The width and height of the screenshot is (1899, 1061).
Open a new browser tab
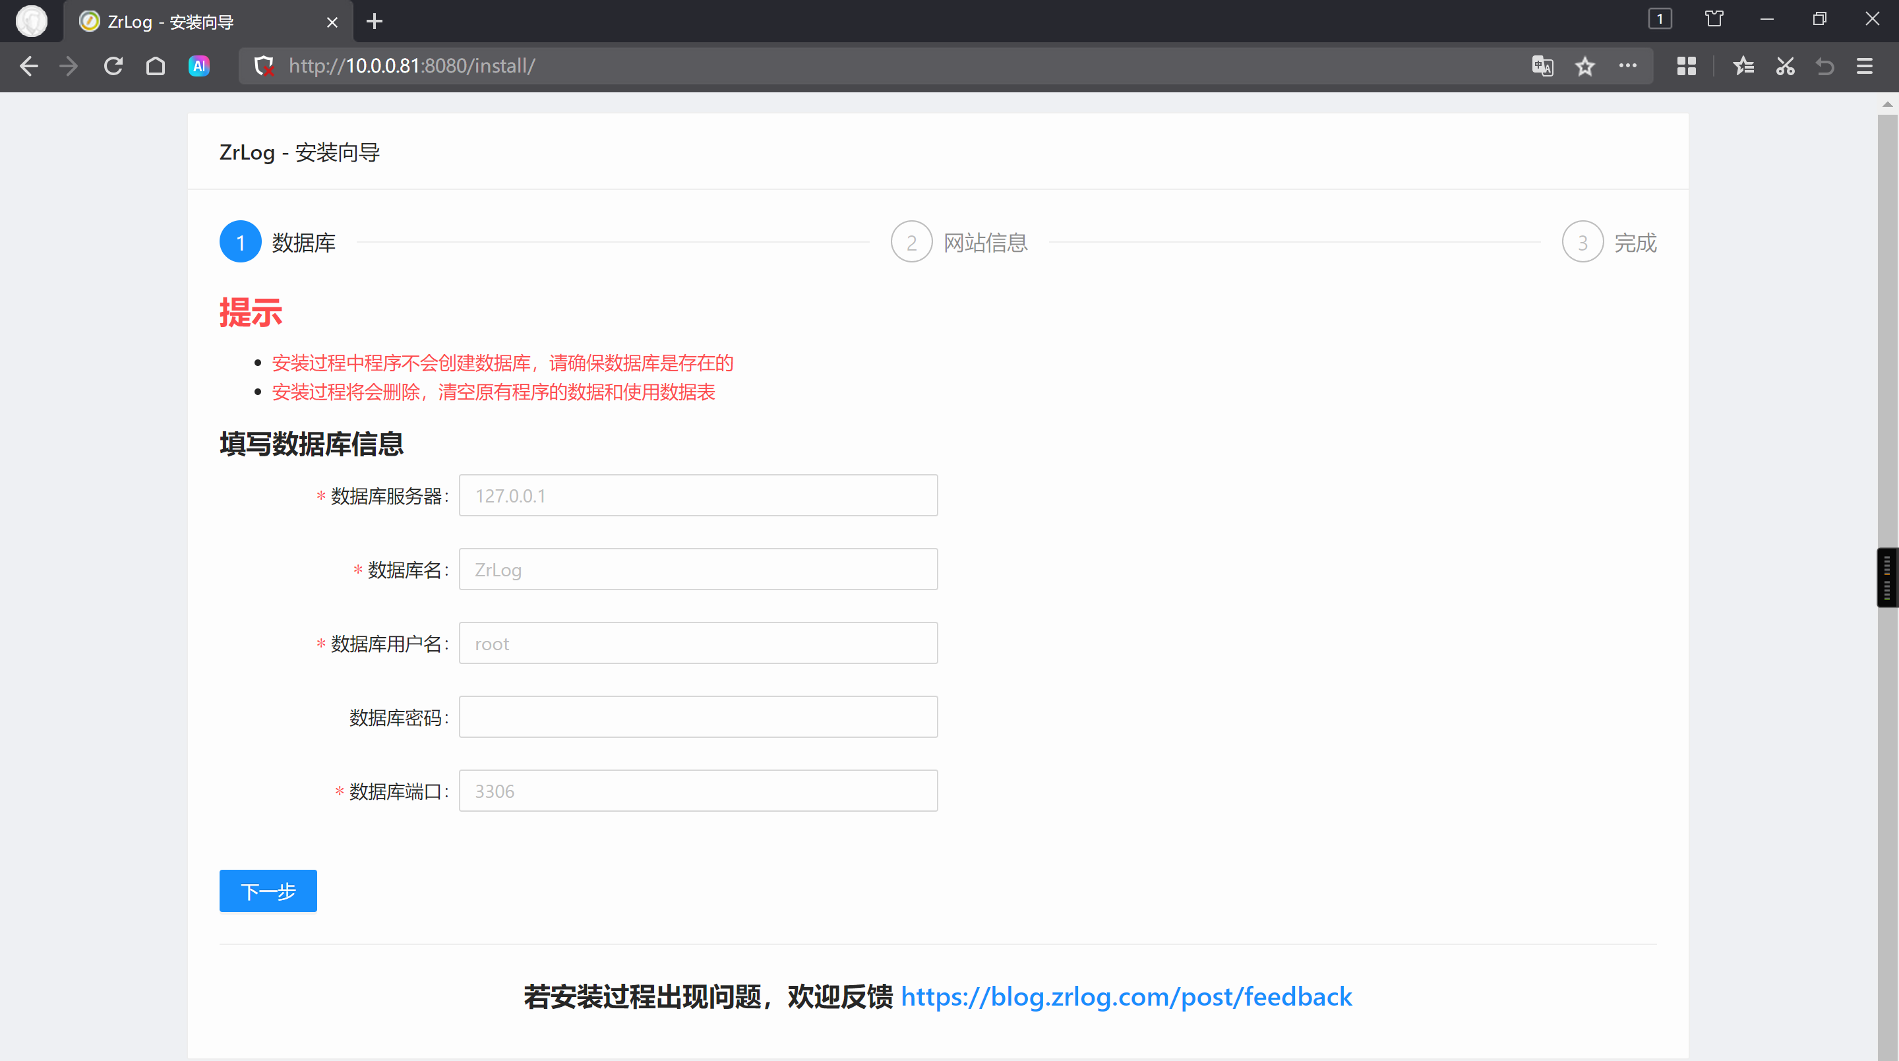pyautogui.click(x=375, y=21)
